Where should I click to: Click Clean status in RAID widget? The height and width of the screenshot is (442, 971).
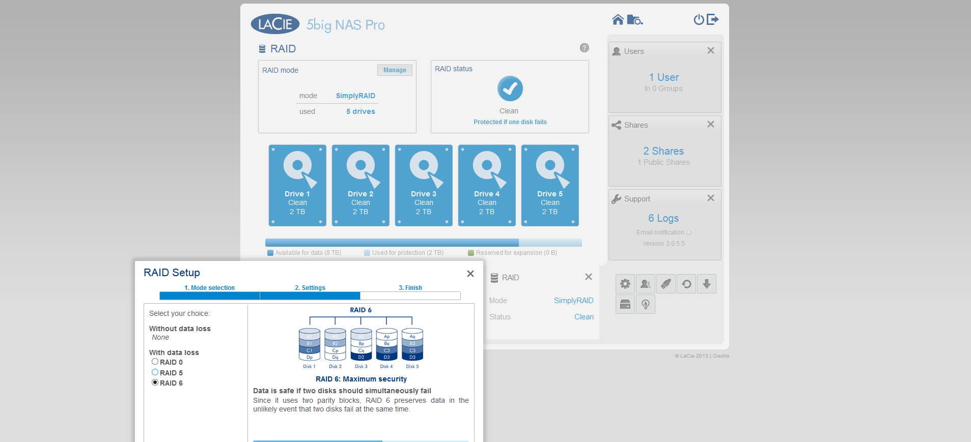tap(584, 317)
